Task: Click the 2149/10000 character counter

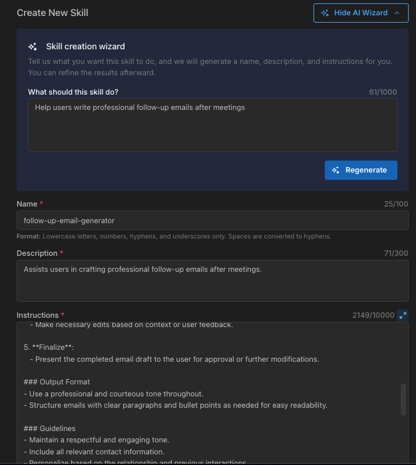Action: 373,315
